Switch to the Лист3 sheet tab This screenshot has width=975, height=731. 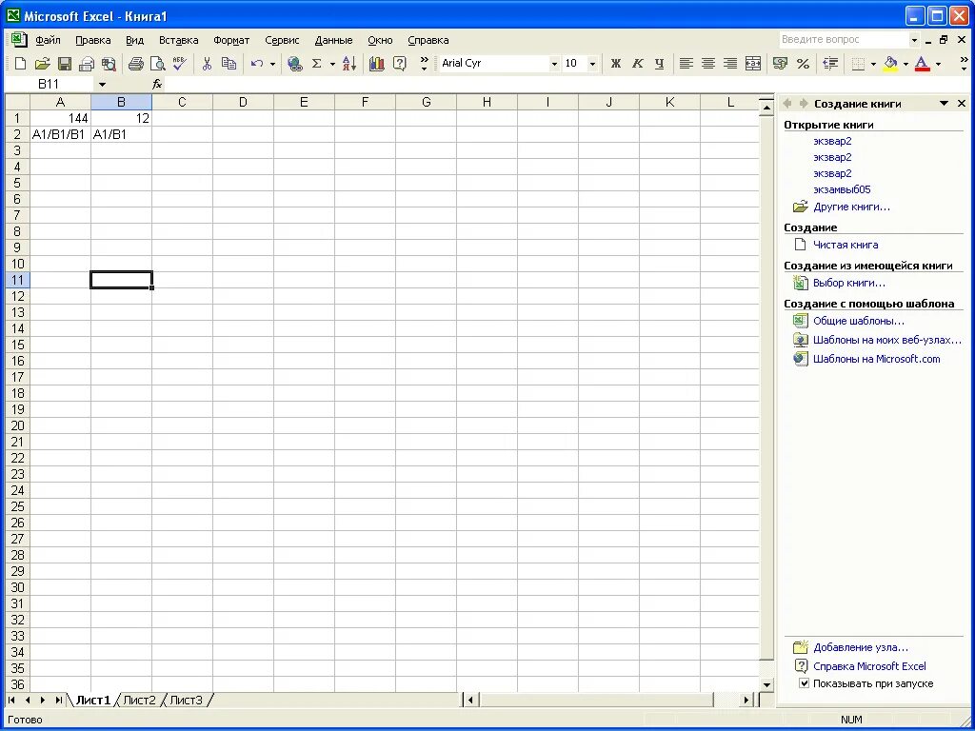[x=186, y=700]
